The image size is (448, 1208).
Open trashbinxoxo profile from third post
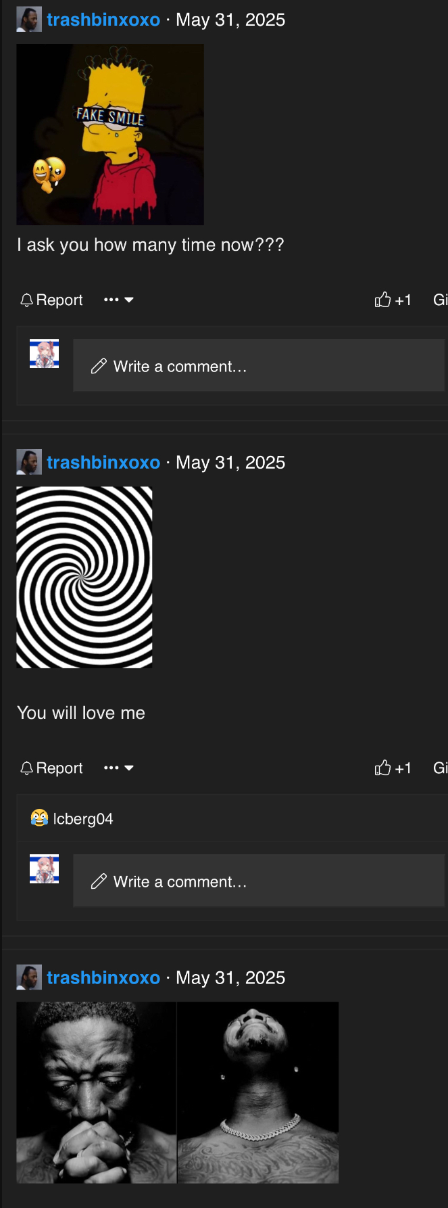coord(103,977)
